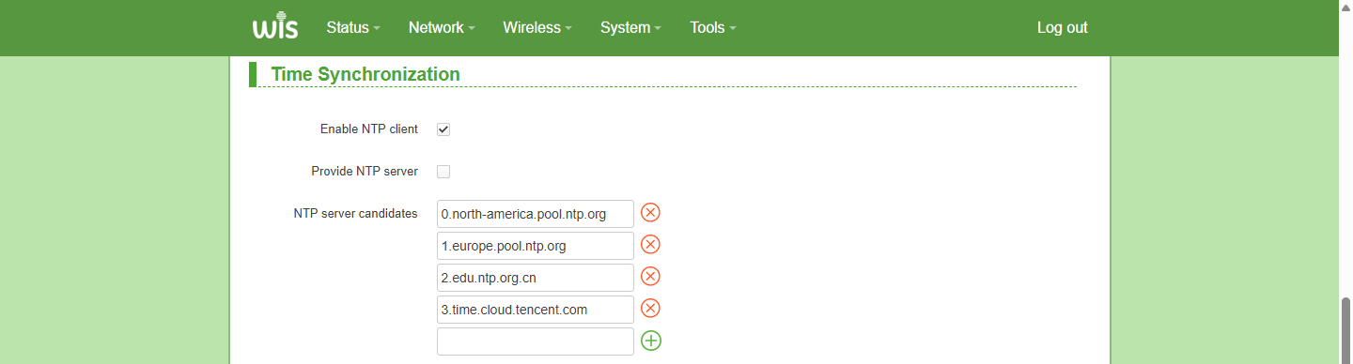Uncheck Enable NTP client checkbox
The image size is (1353, 364).
[x=443, y=129]
